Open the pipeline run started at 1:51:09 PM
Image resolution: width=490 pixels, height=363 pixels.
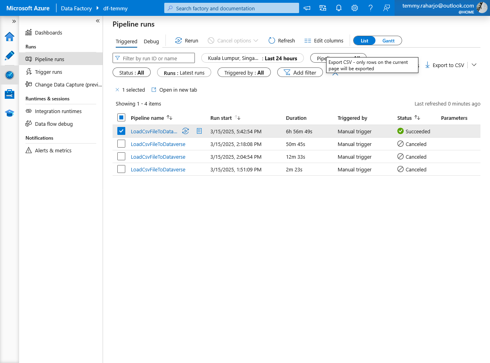(x=158, y=169)
